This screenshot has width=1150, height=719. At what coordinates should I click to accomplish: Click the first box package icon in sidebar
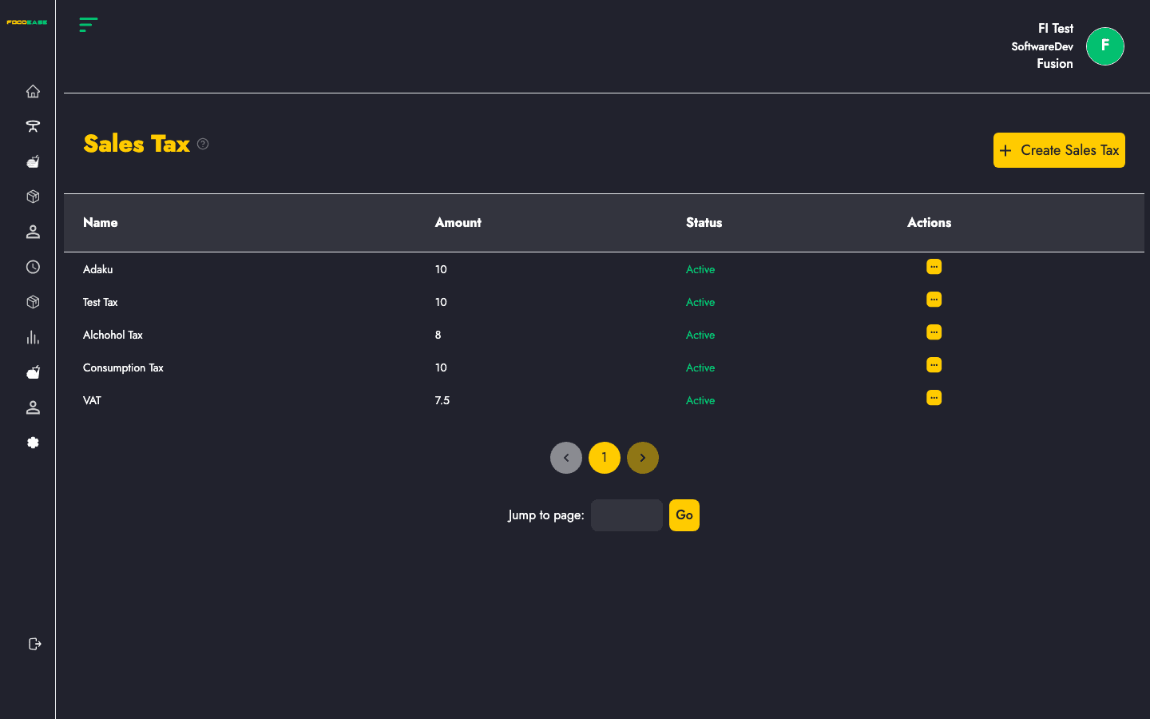click(x=33, y=197)
